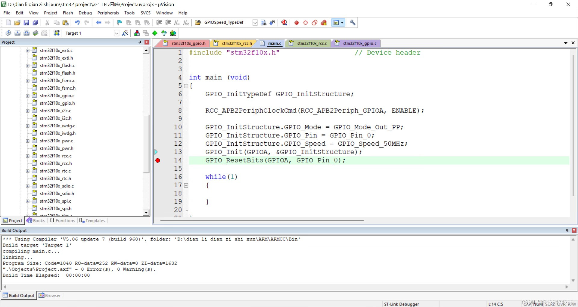Kill all breakpoints using the toolbar icon

(x=324, y=23)
